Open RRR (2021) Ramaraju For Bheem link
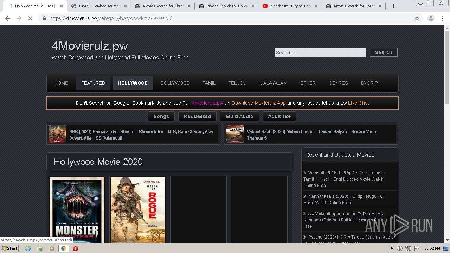450x253 pixels. tap(141, 135)
